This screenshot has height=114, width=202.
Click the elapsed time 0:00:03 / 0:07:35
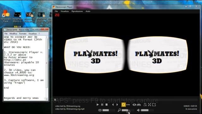point(190,106)
